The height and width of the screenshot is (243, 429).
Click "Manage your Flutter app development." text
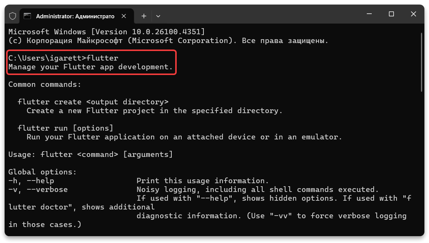tap(90, 67)
